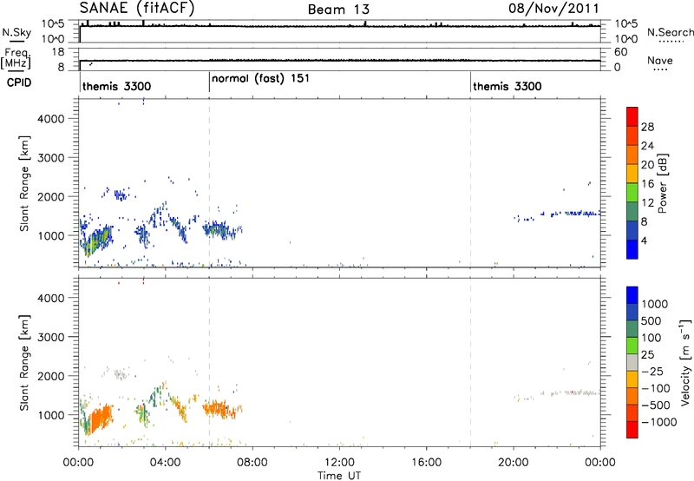Click the Power [dB] colorbar title
Viewport: 694px width, 481px height.
(663, 183)
